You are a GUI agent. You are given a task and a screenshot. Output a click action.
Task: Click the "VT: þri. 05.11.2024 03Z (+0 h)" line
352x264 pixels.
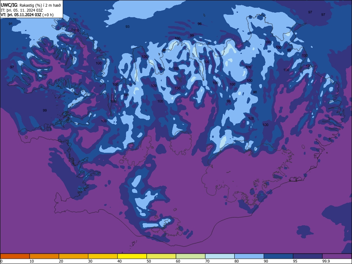[x=27, y=15]
